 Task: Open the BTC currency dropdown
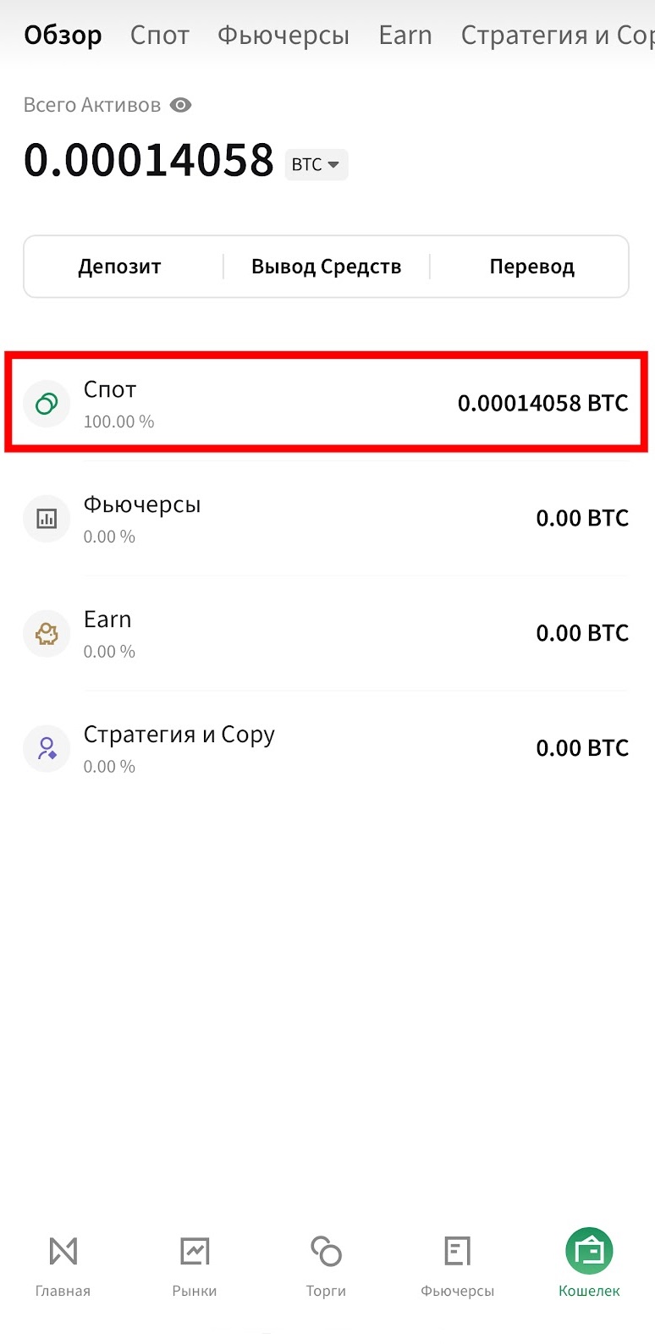click(316, 164)
